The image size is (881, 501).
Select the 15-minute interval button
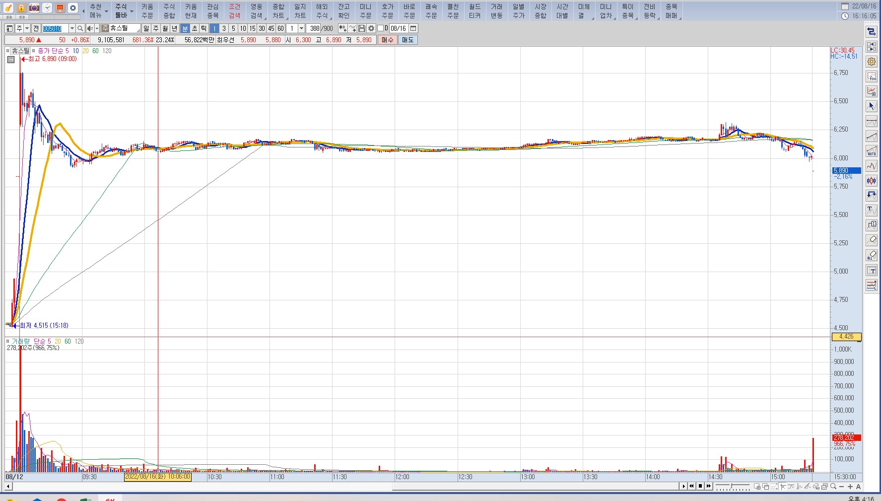coord(252,28)
